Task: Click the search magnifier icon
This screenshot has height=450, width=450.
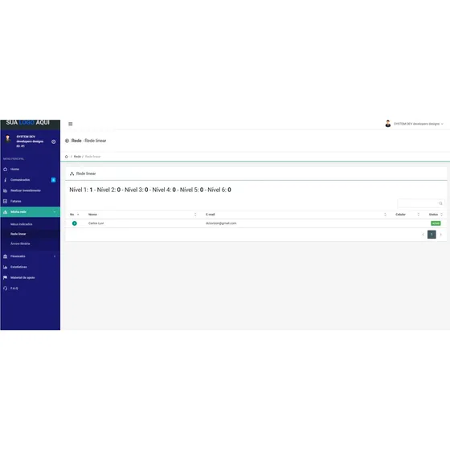Action: (x=440, y=203)
